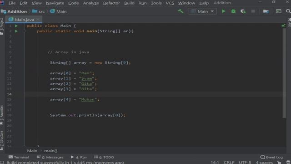The width and height of the screenshot is (291, 164).
Task: Open the Refactor menu
Action: [111, 3]
